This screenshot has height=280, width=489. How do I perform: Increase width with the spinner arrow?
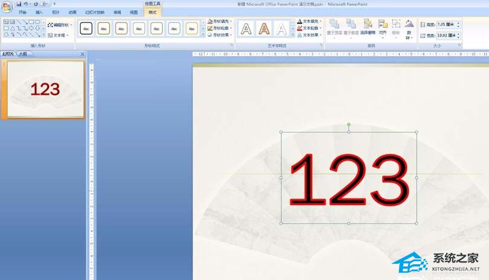point(458,34)
